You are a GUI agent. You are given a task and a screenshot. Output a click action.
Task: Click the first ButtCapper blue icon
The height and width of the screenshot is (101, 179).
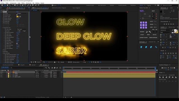point(141,47)
